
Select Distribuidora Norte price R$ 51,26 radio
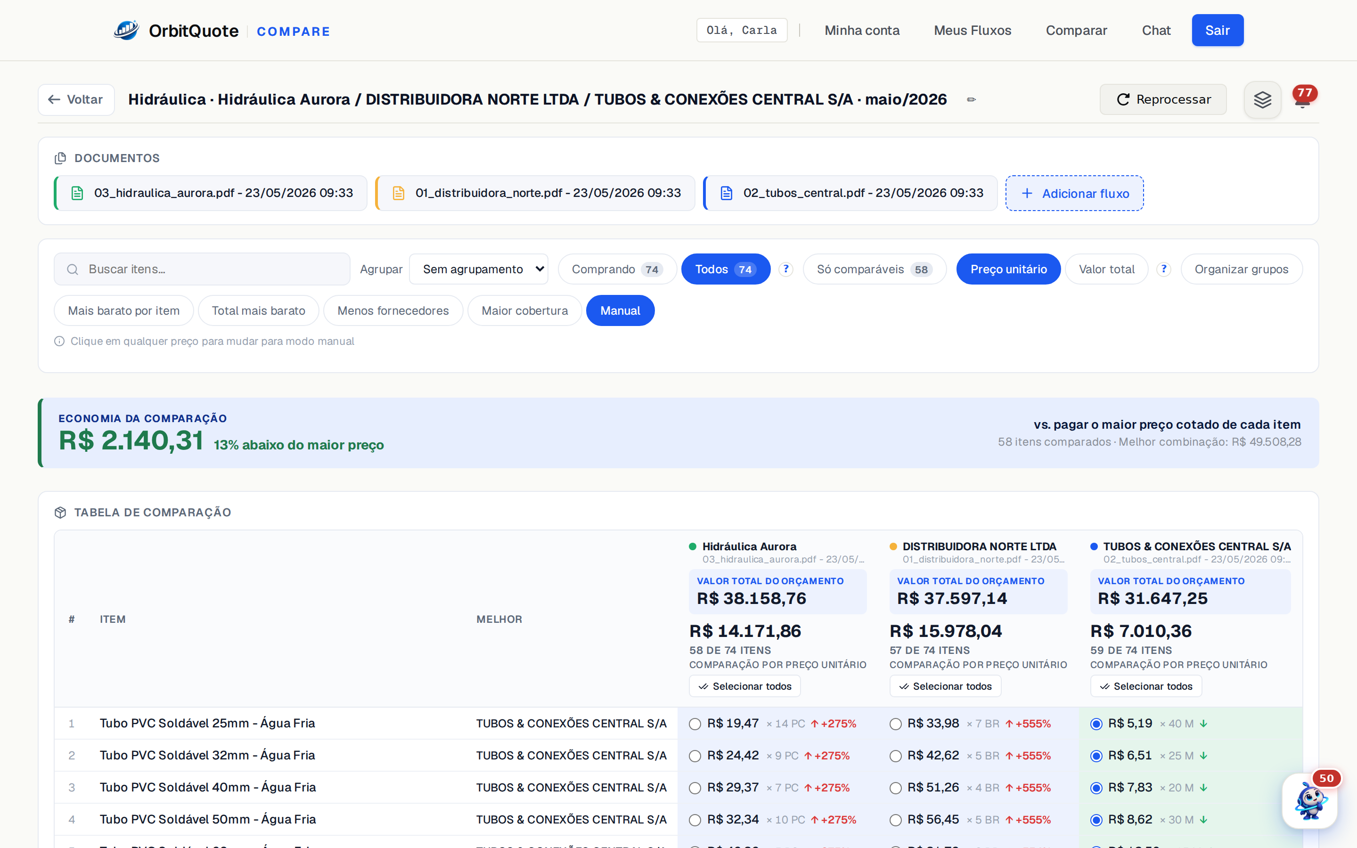(896, 788)
